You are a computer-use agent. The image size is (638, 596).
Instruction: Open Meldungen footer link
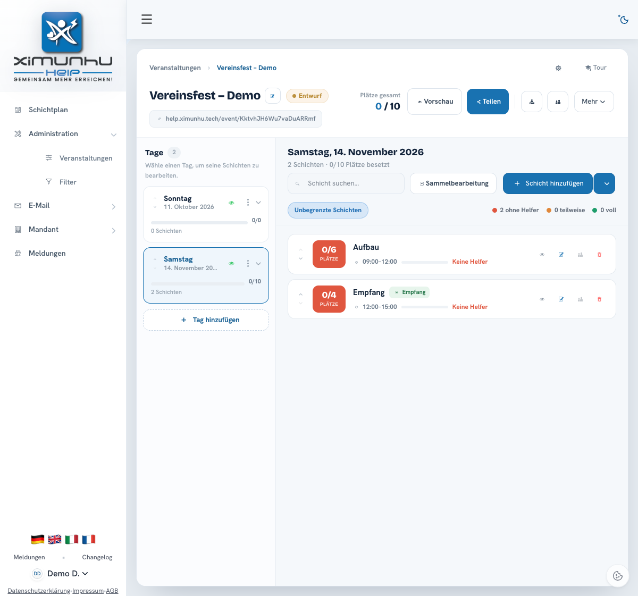coord(29,557)
